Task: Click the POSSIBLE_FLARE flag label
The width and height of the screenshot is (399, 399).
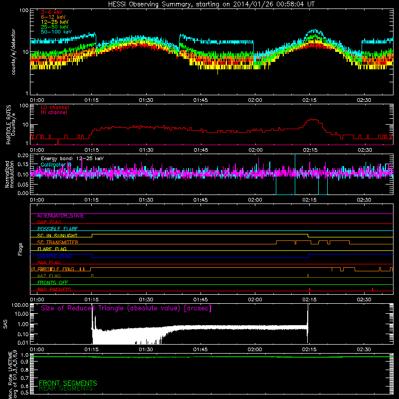Action: tap(57, 229)
